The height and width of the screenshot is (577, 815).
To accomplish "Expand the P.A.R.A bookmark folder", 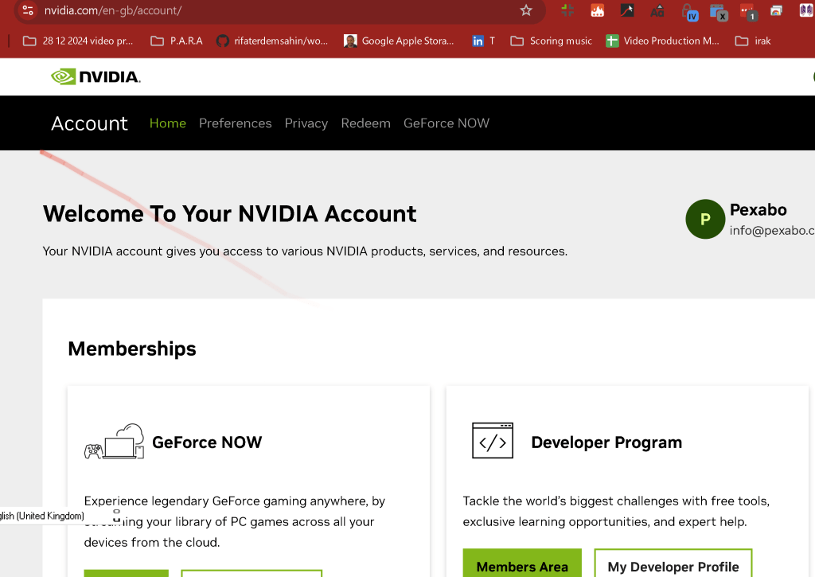I will click(x=177, y=41).
